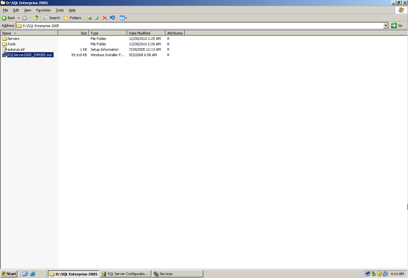Click the folder icon in window title bar
This screenshot has height=278, width=408.
point(3,3)
